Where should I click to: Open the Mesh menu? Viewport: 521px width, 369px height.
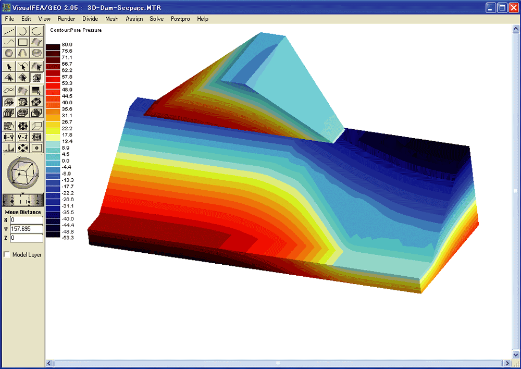pos(112,19)
